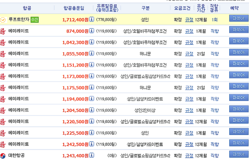Select the 874,000원 price text

77,31
